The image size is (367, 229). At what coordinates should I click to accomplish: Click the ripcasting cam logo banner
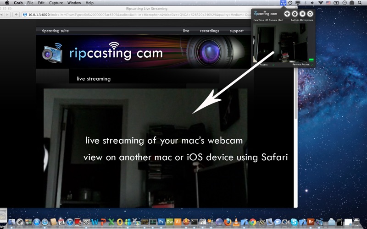143,52
